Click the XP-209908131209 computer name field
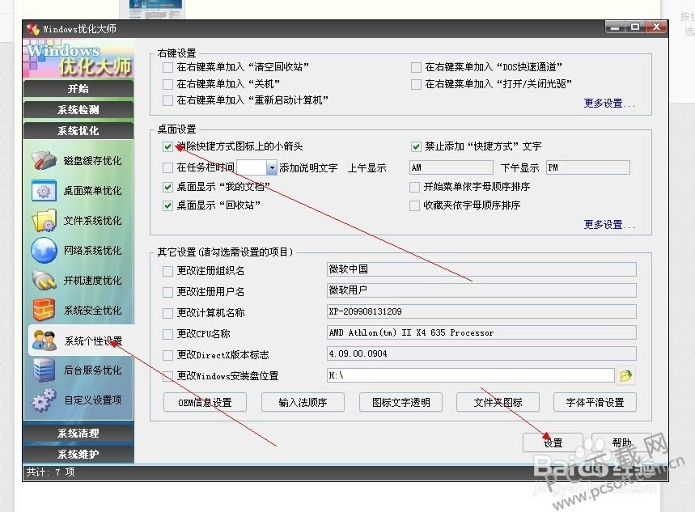This screenshot has width=695, height=512. 481,311
